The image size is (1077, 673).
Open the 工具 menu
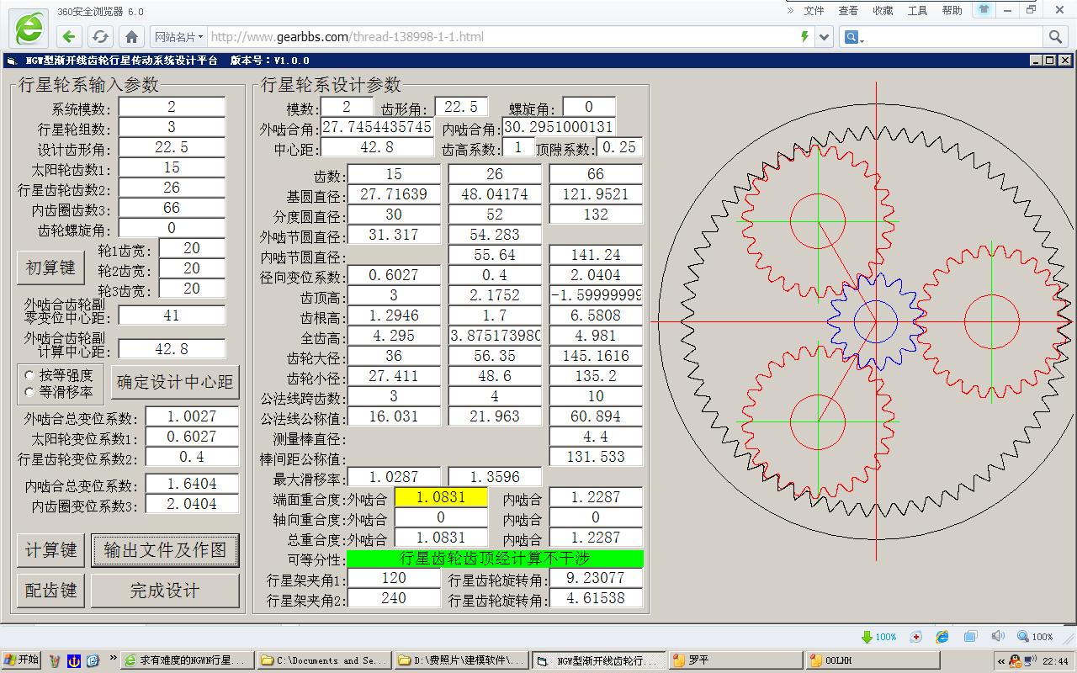click(917, 10)
